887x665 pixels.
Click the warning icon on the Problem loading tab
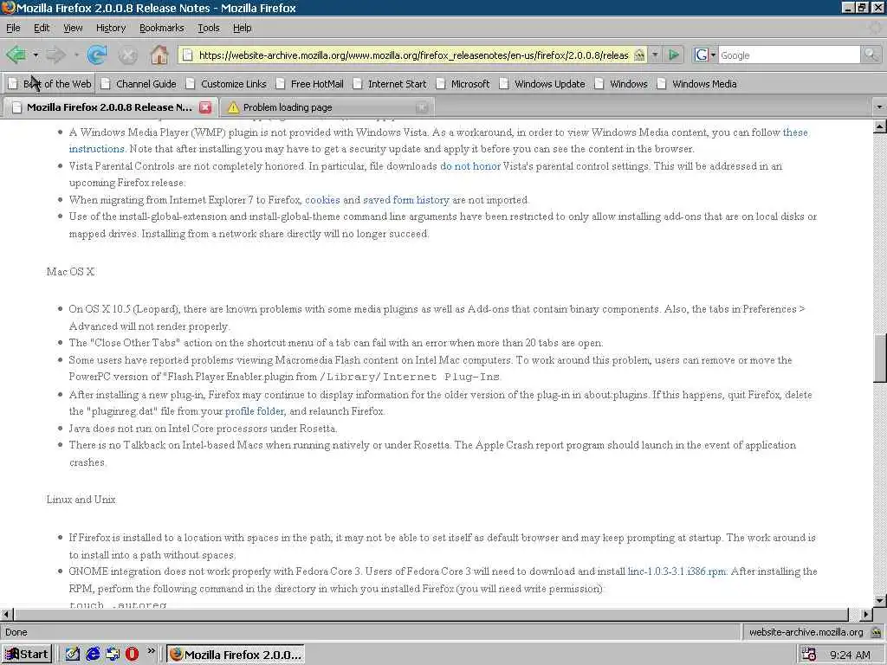(233, 107)
